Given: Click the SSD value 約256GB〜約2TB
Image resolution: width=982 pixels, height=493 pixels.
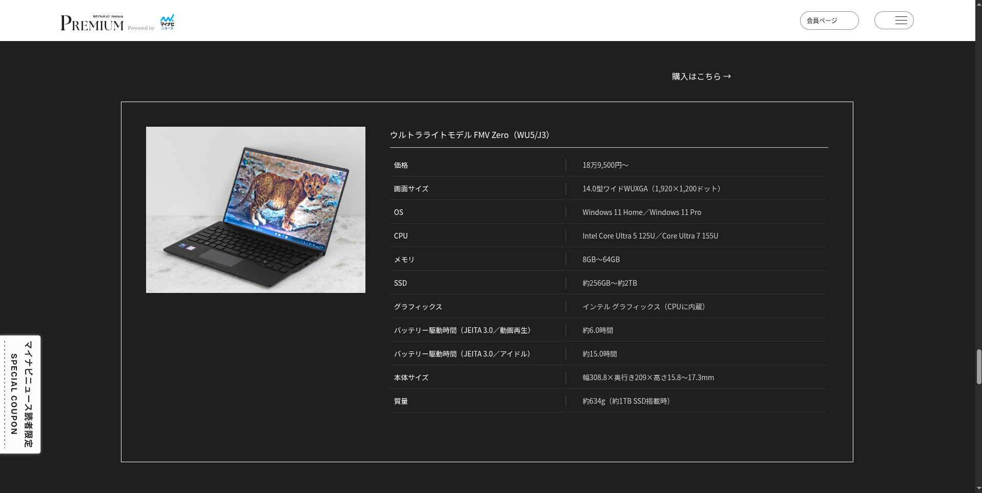Looking at the screenshot, I should coord(609,283).
